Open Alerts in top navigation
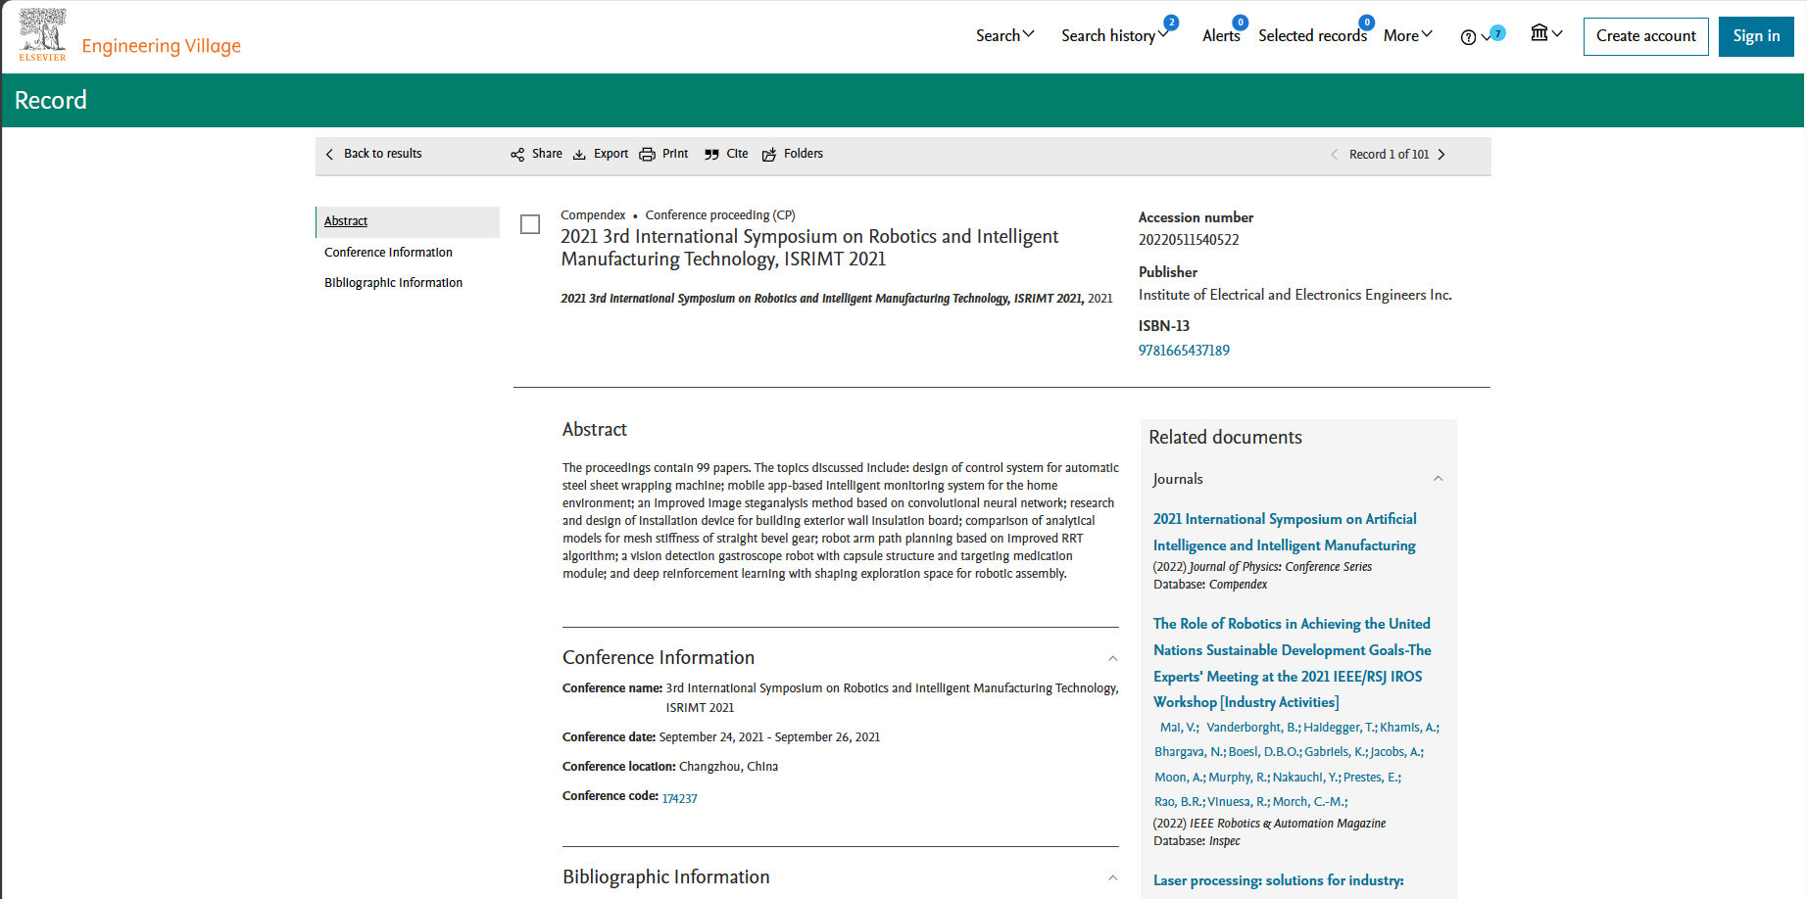Image resolution: width=1807 pixels, height=899 pixels. (x=1221, y=35)
